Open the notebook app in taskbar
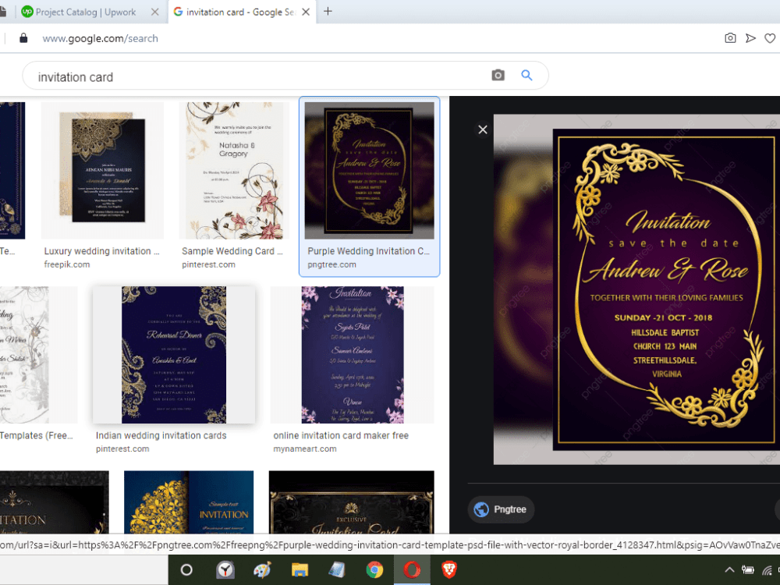The height and width of the screenshot is (585, 780). [x=337, y=570]
